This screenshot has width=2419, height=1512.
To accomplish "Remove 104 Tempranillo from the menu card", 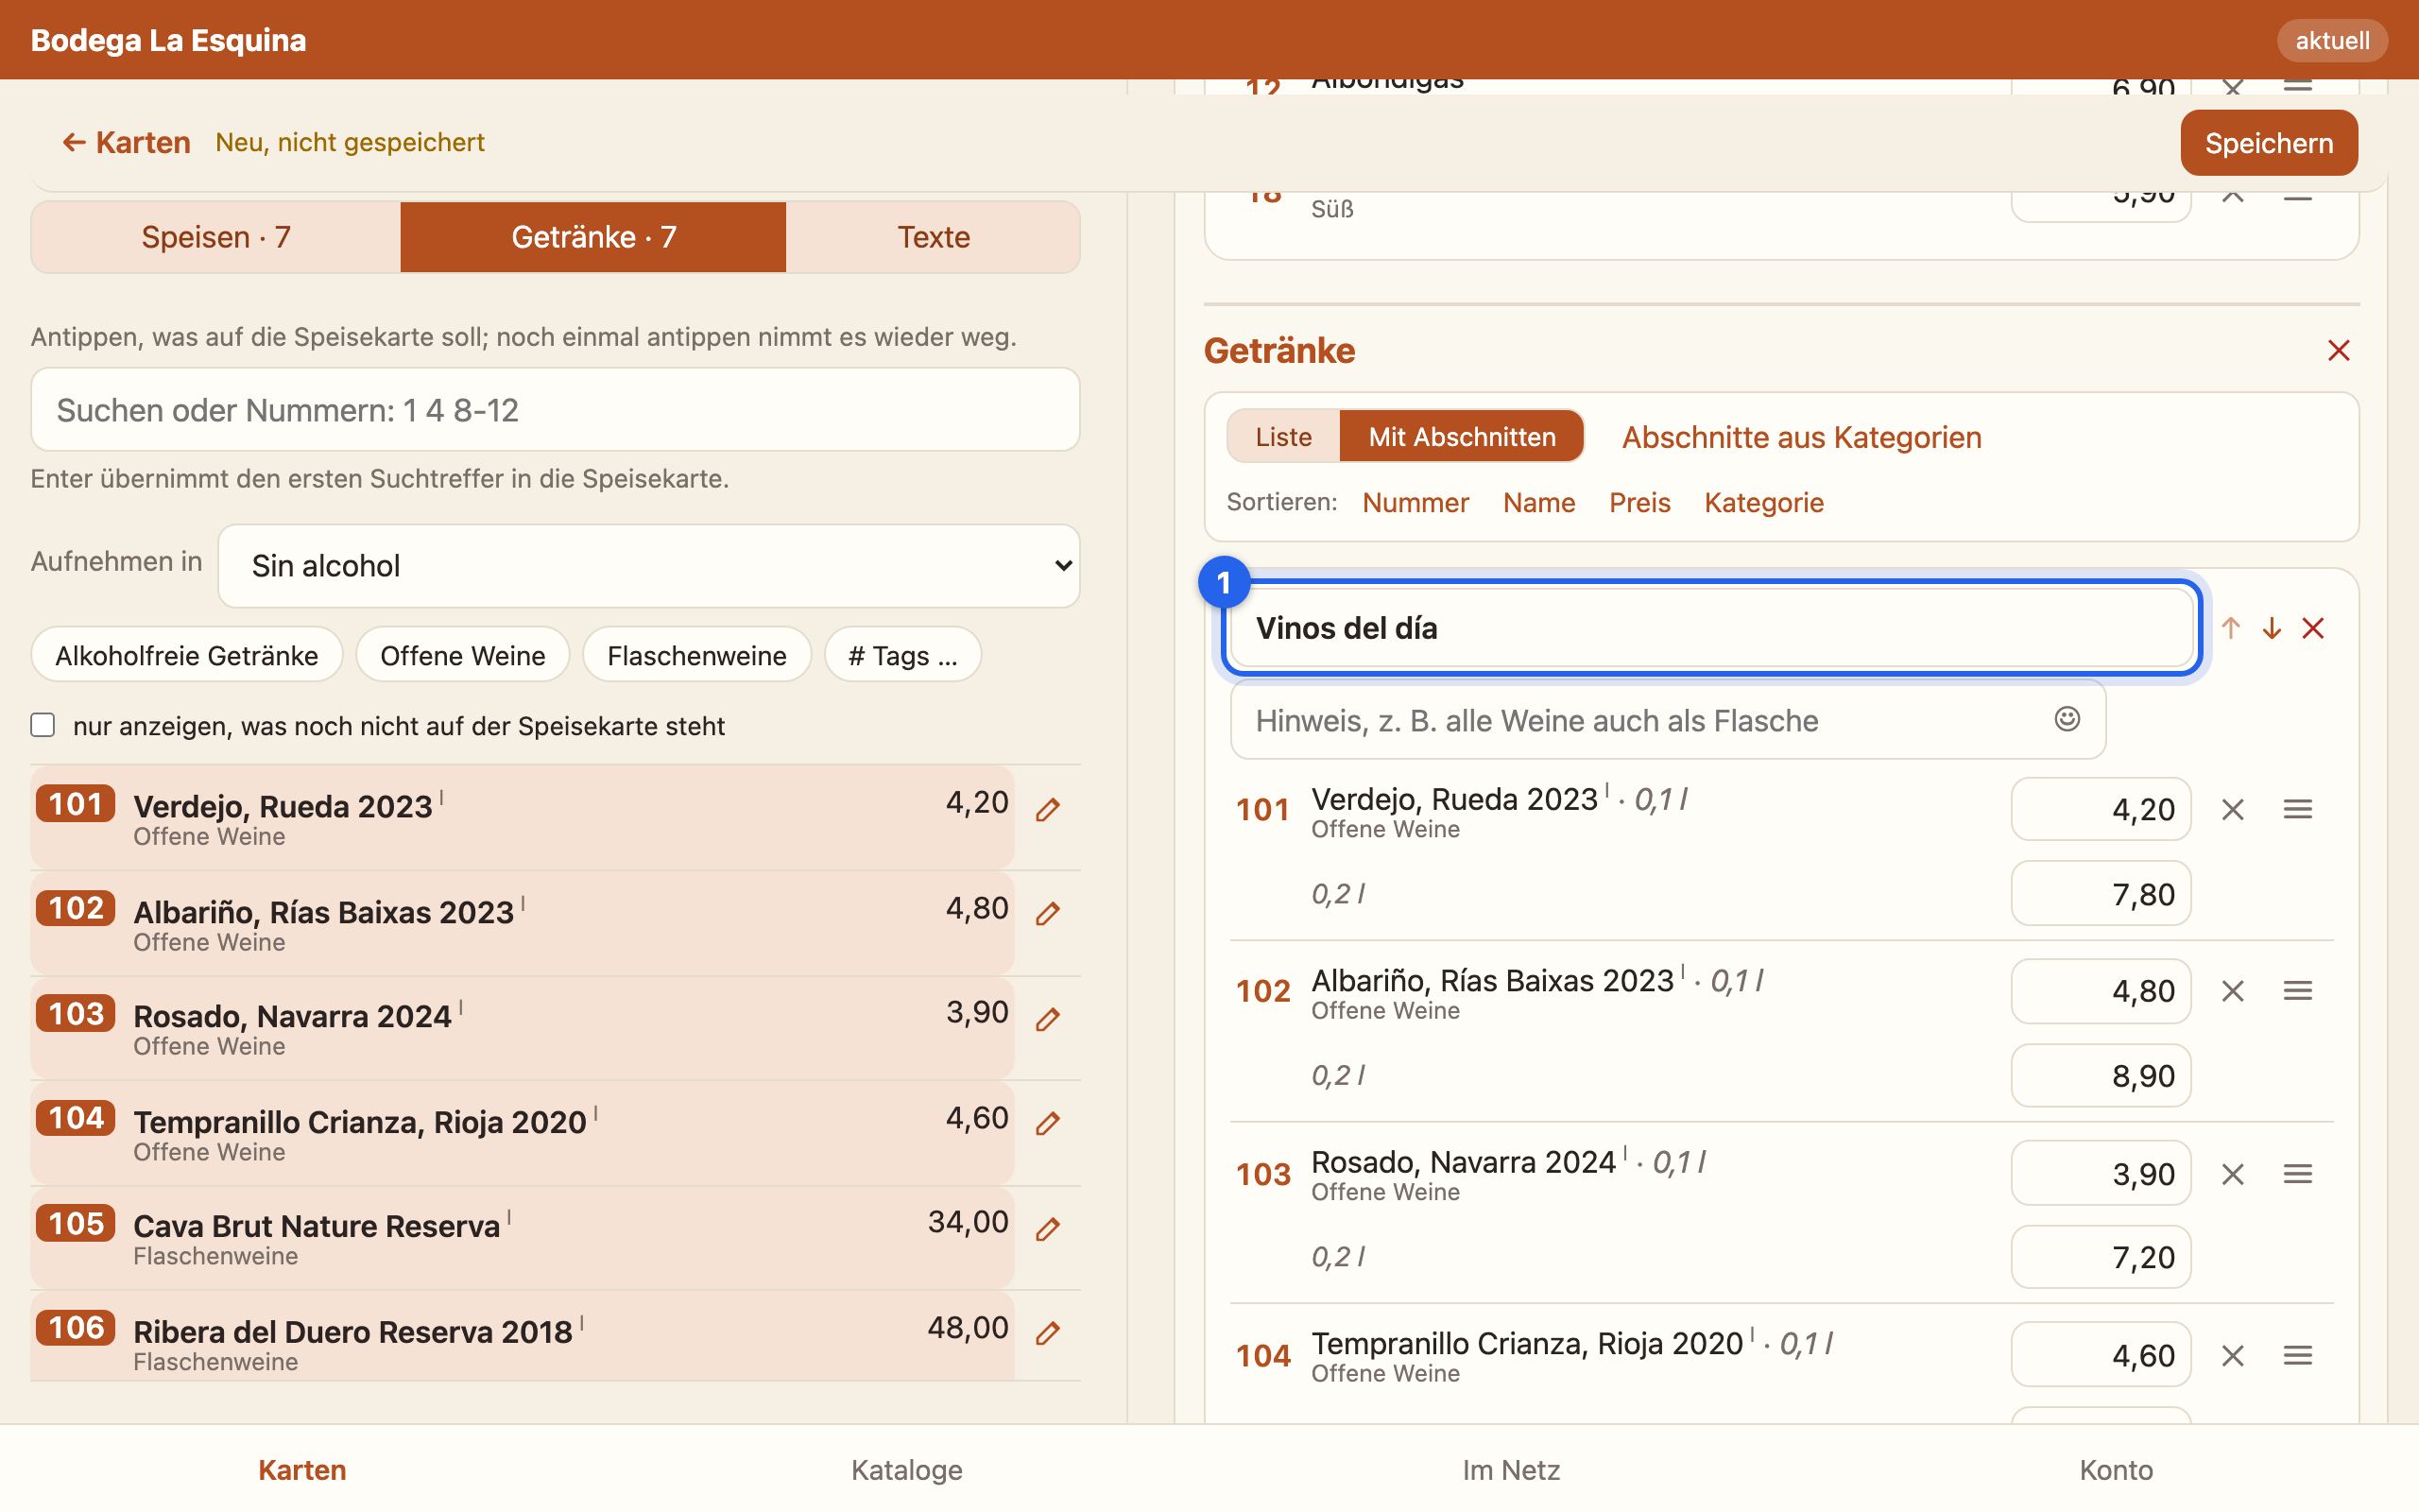I will pyautogui.click(x=2232, y=1355).
